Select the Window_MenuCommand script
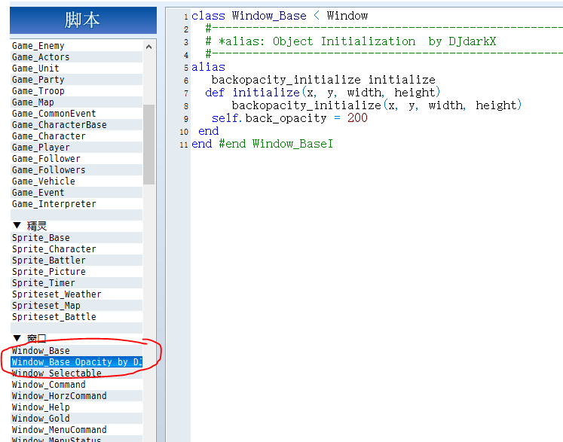 [76, 430]
